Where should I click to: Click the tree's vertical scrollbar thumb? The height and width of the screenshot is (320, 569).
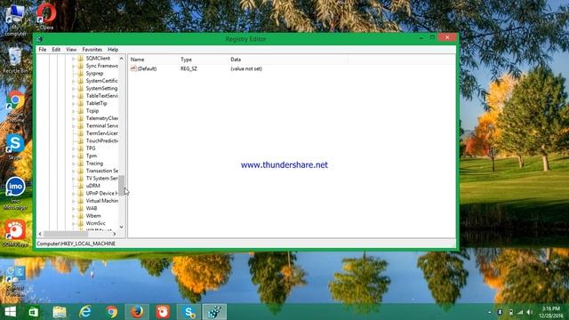pyautogui.click(x=122, y=185)
